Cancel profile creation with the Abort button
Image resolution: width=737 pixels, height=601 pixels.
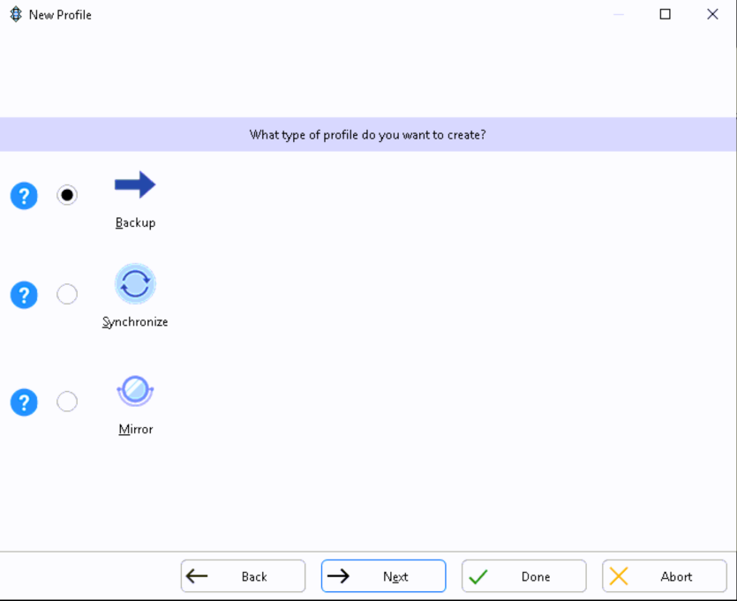664,576
